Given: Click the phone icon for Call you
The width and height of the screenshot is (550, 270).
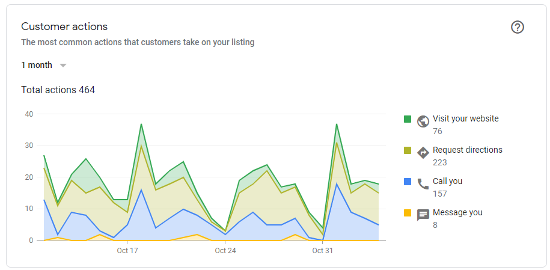Looking at the screenshot, I should pyautogui.click(x=423, y=183).
